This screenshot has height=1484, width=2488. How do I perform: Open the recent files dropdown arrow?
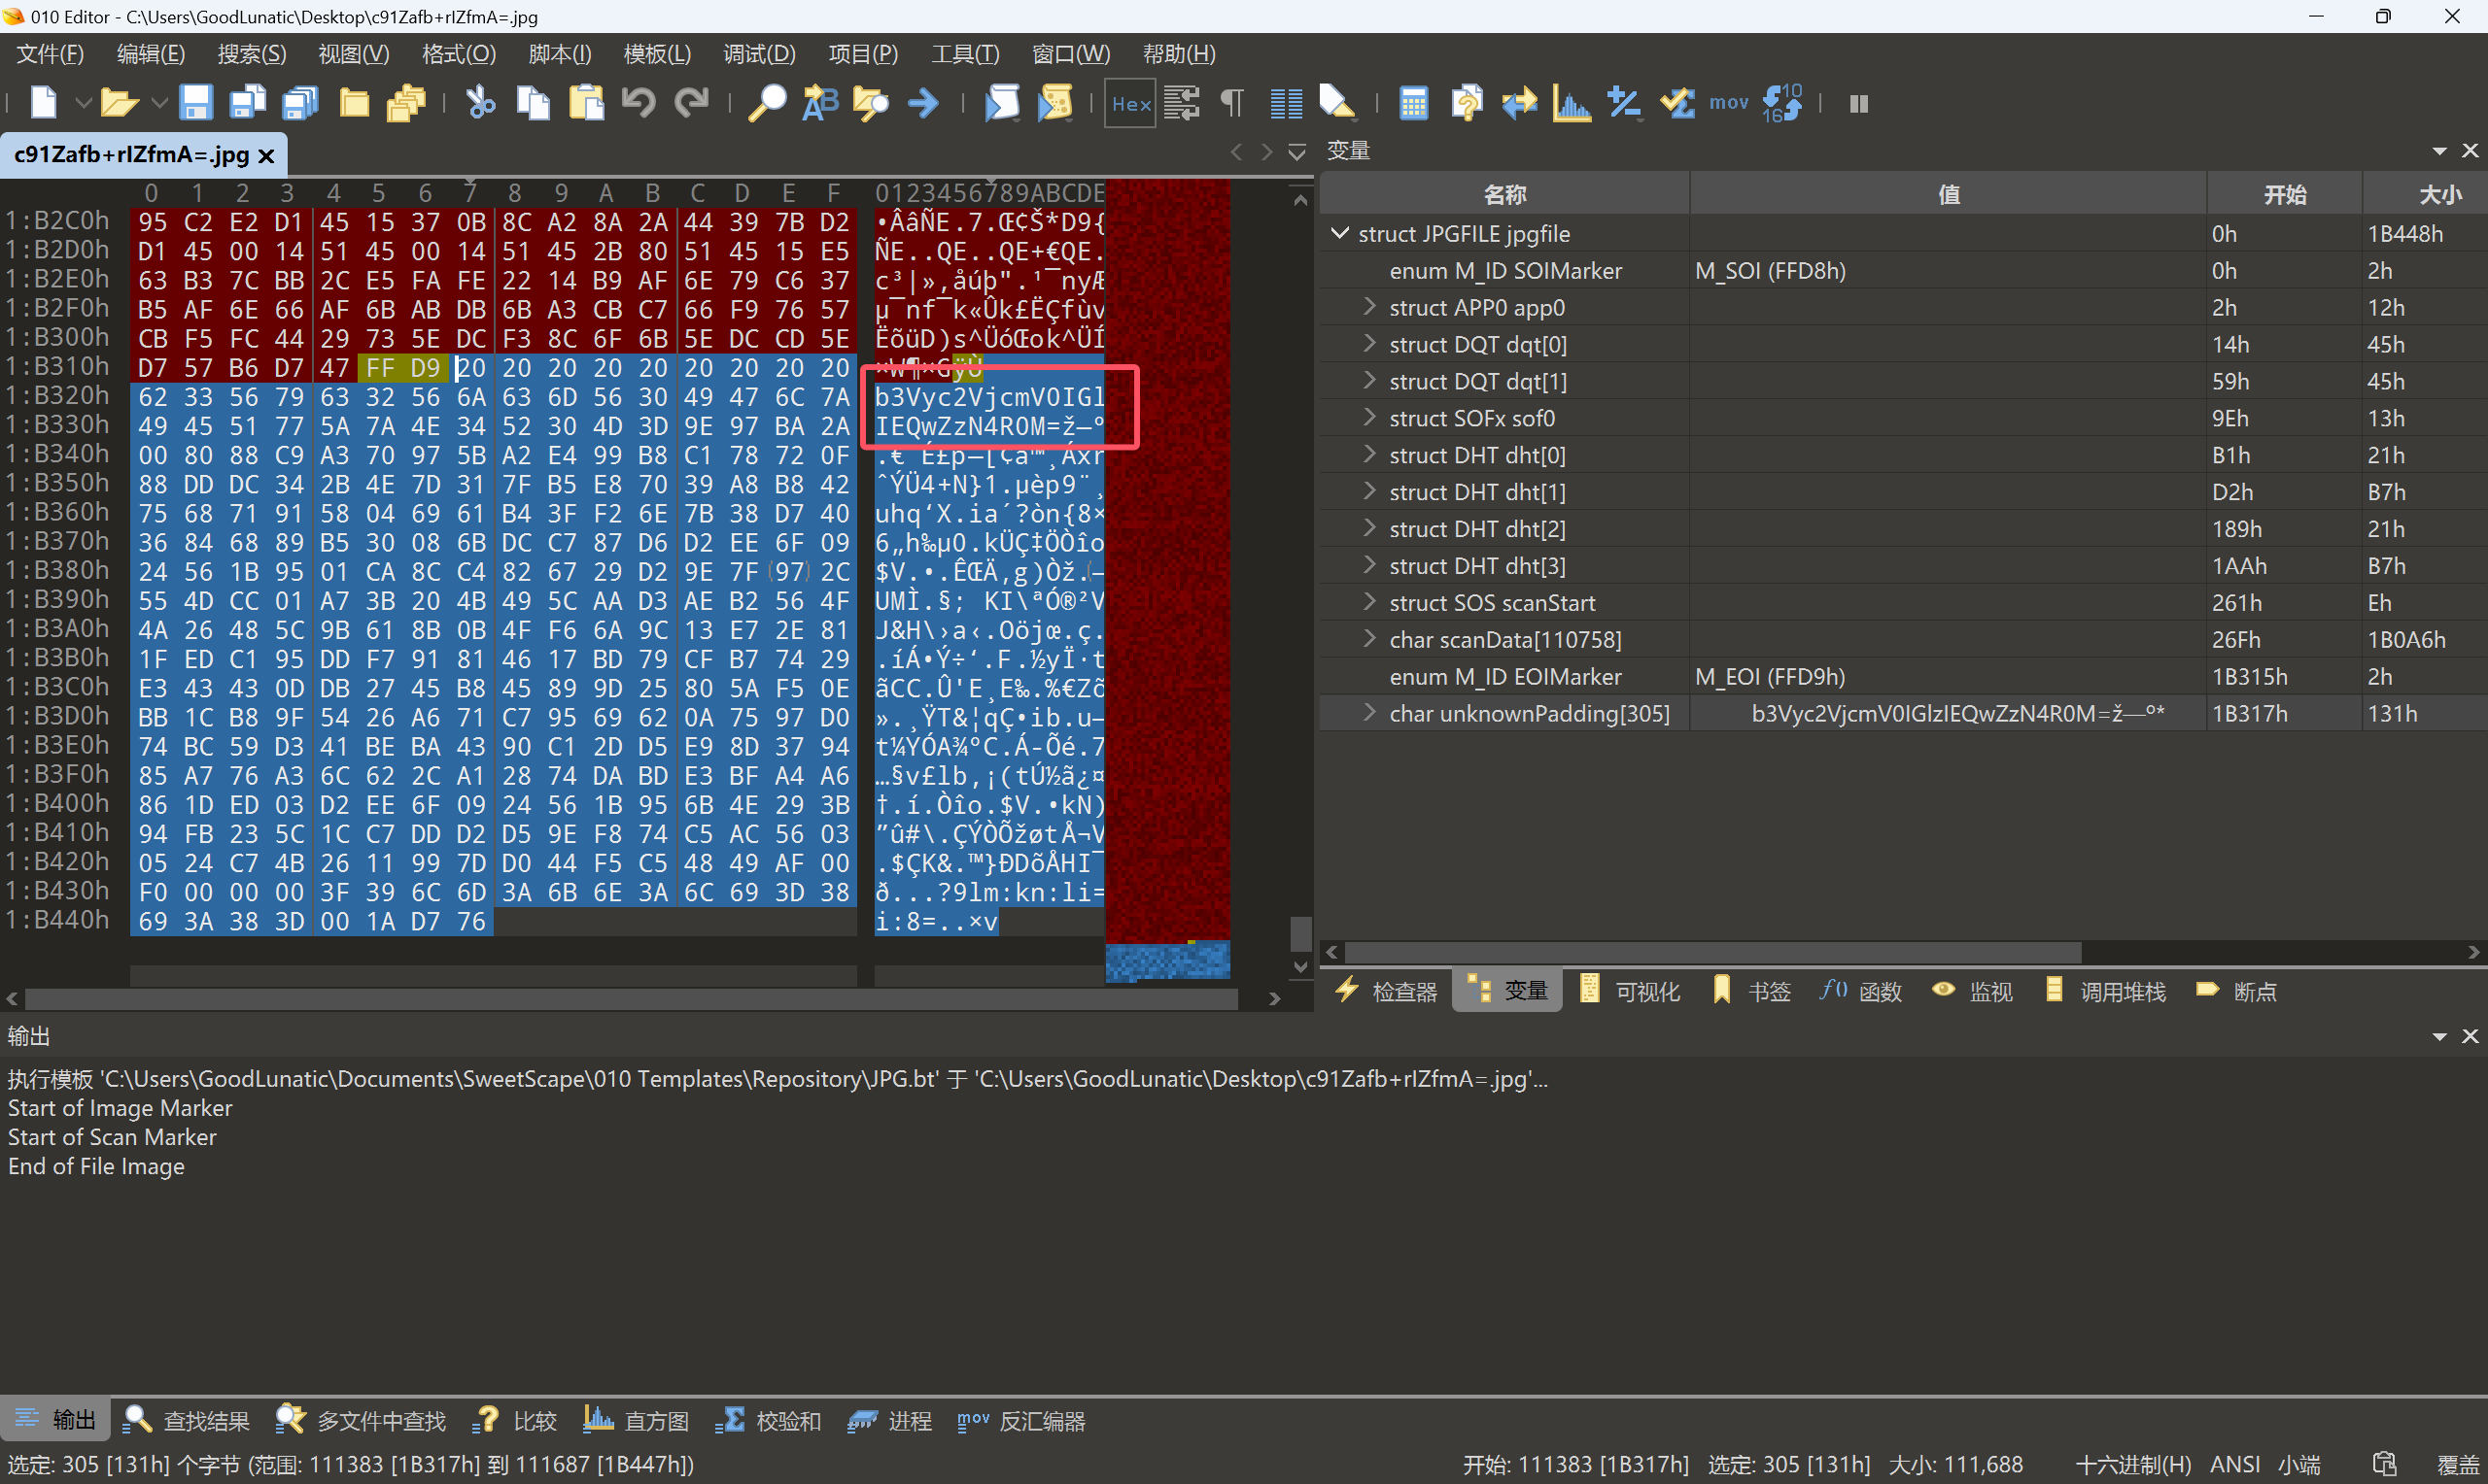158,103
